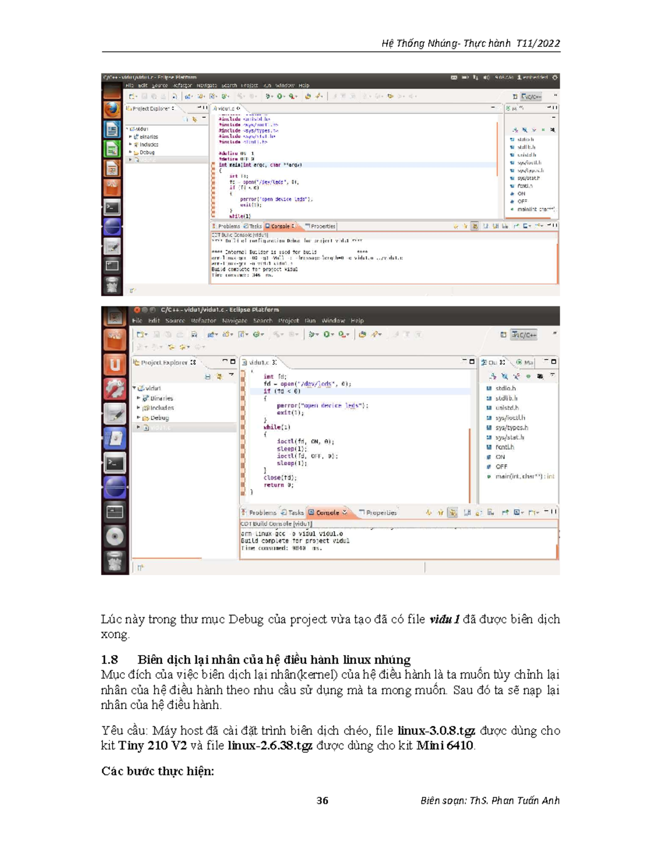Click the Open Perspective icon beside C/C++ in lower Eclipse
The width and height of the screenshot is (662, 857).
(x=503, y=334)
